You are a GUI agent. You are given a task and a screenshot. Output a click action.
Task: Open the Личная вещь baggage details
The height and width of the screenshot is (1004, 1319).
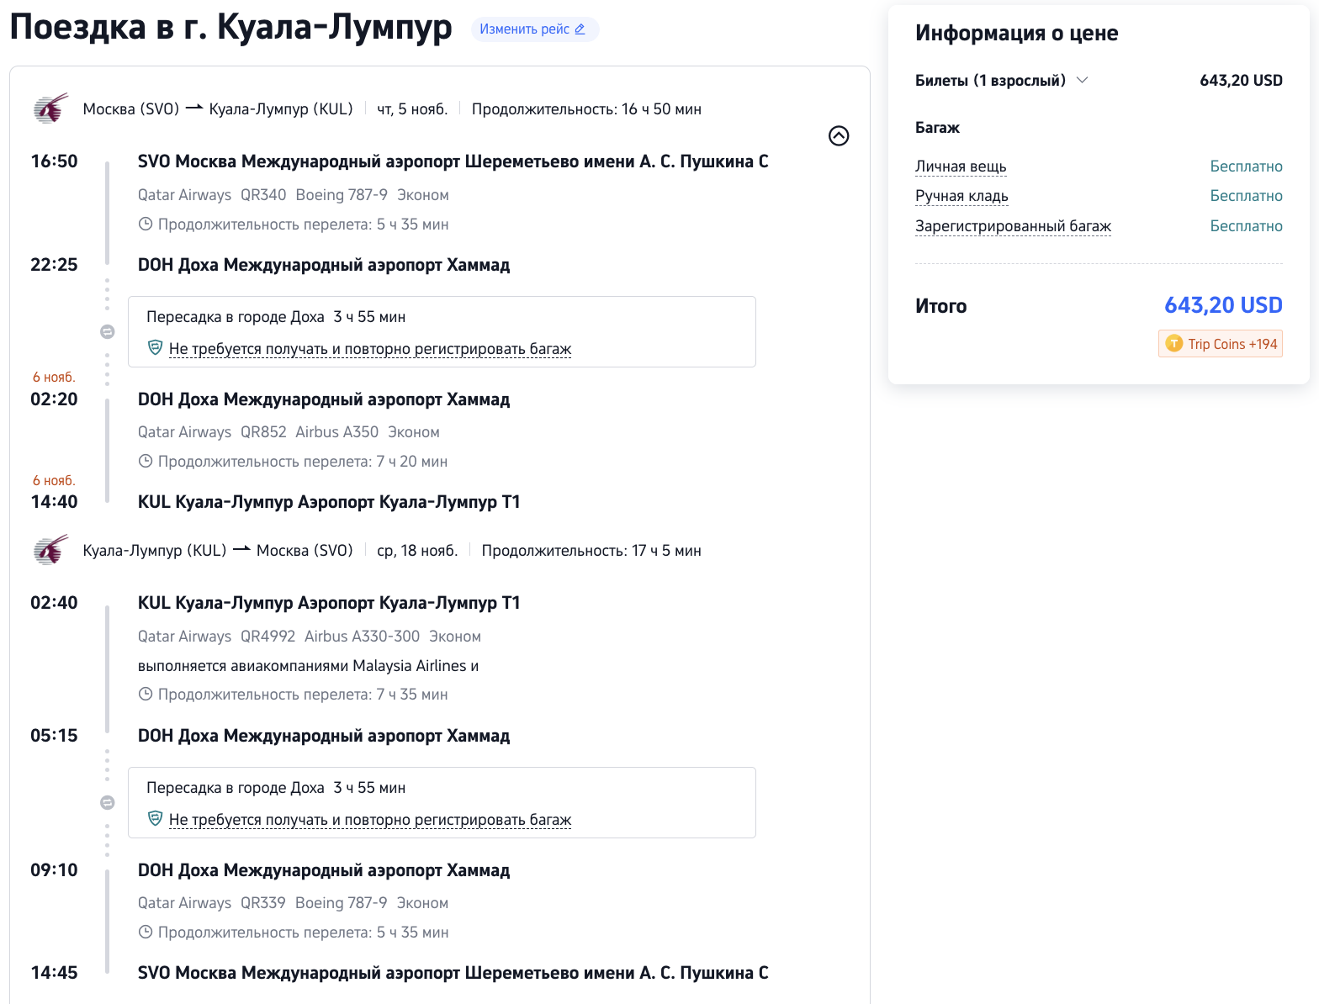pyautogui.click(x=960, y=166)
